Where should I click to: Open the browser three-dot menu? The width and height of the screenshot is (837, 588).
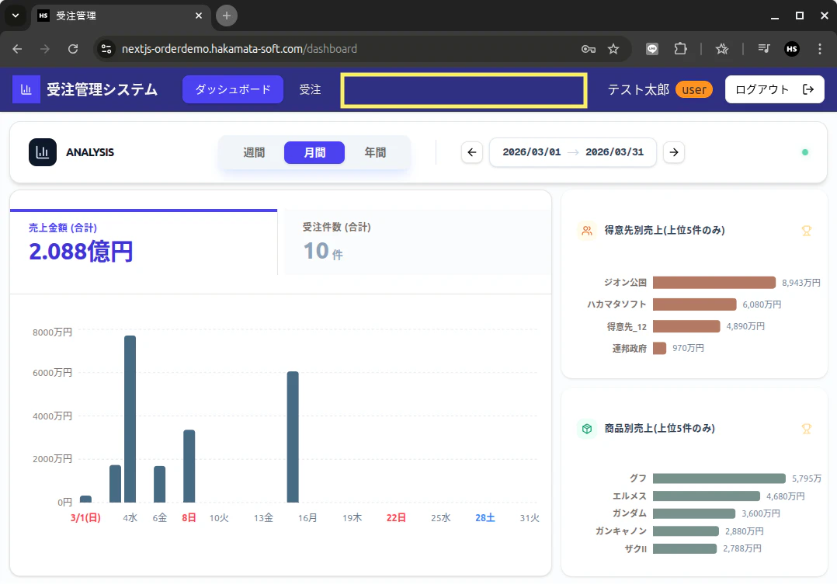click(x=820, y=49)
